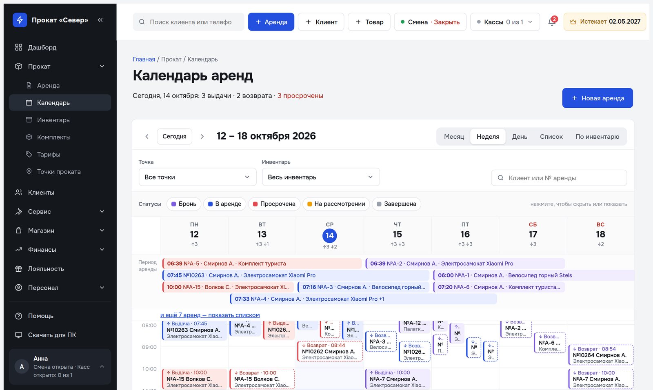
Task: Switch to Месяц view
Action: (454, 137)
